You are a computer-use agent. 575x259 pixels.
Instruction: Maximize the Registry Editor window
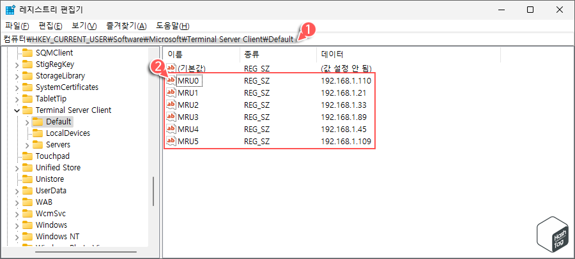point(530,10)
